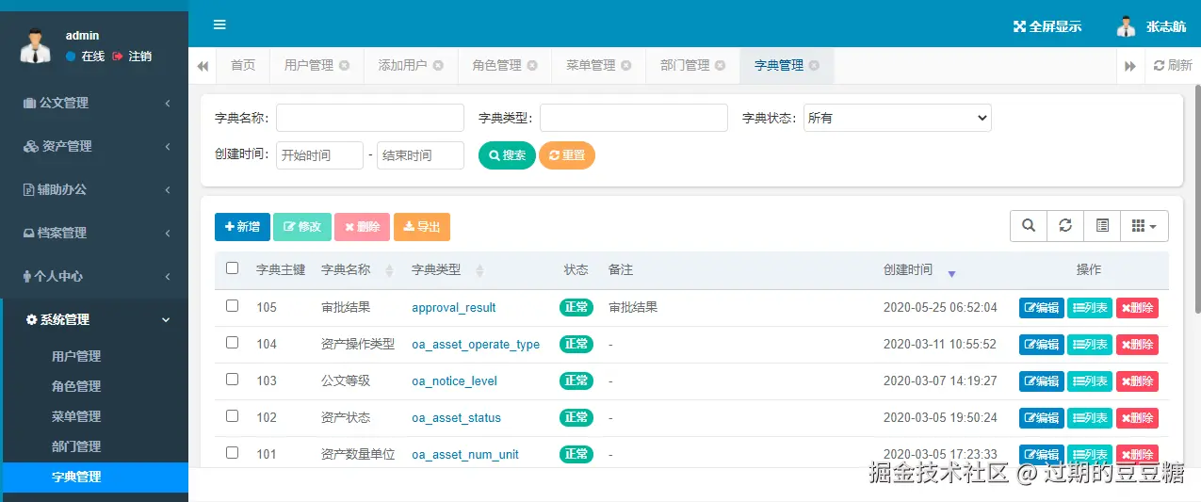The image size is (1201, 502).
Task: Toggle the table card view icon
Action: 1102,226
